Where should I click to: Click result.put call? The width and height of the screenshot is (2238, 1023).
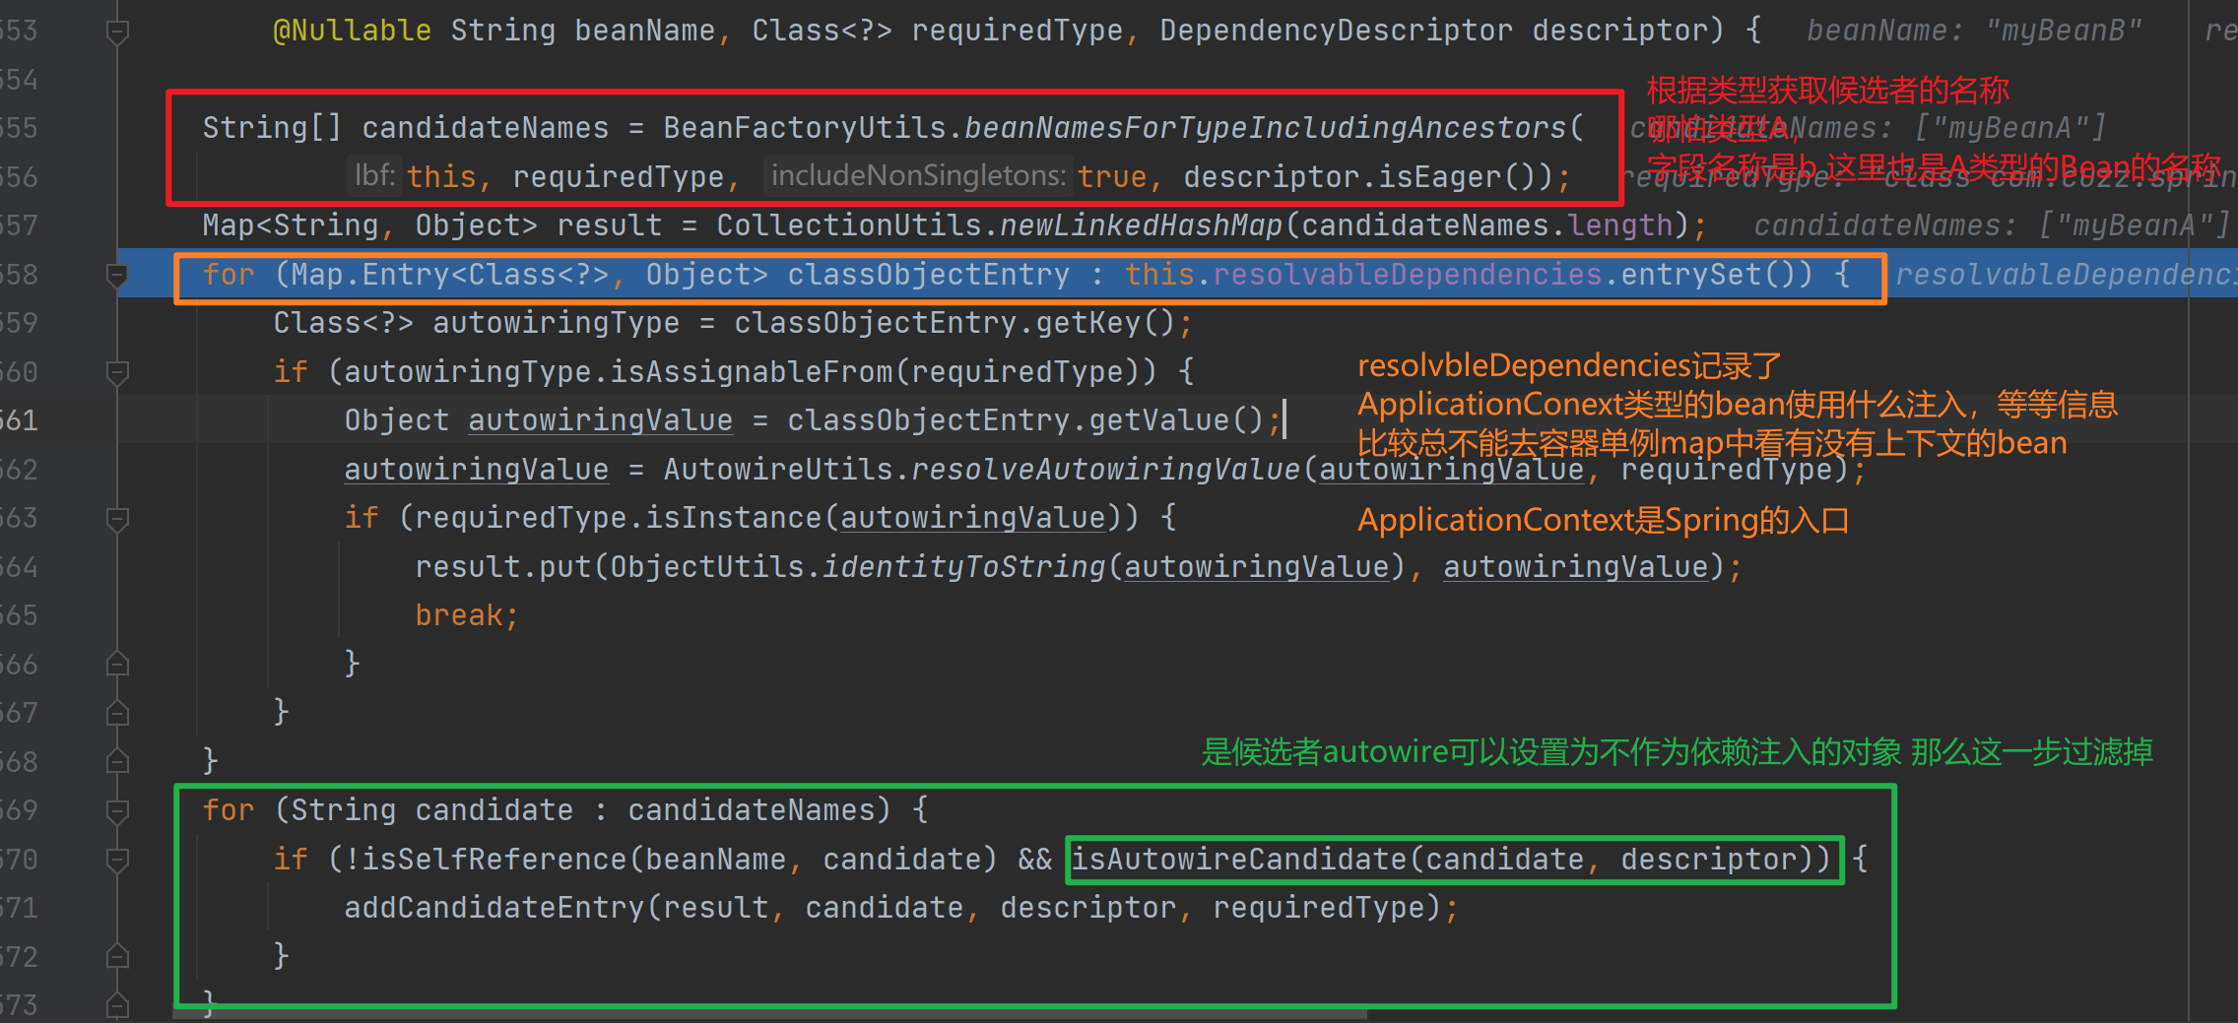[x=502, y=567]
